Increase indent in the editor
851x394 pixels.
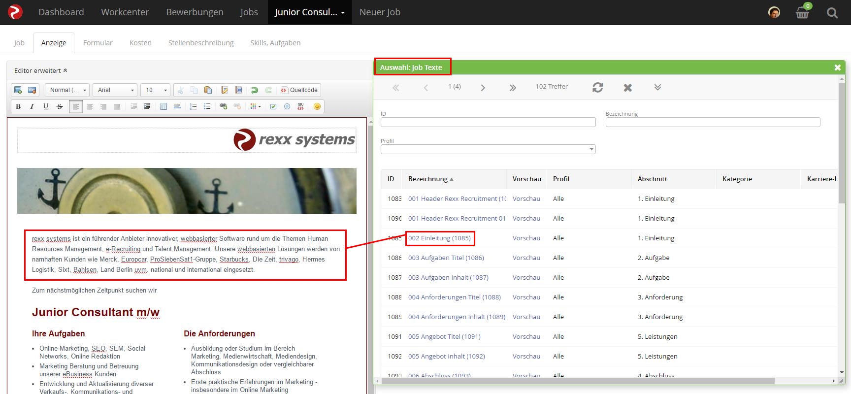(x=147, y=106)
